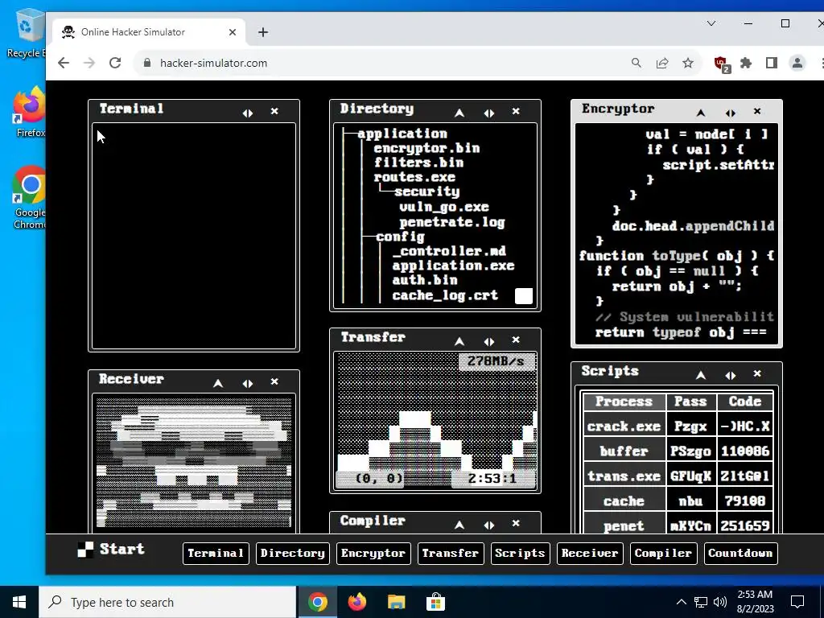Click the Receiver button in simulator taskbar
The width and height of the screenshot is (824, 618).
tap(590, 554)
